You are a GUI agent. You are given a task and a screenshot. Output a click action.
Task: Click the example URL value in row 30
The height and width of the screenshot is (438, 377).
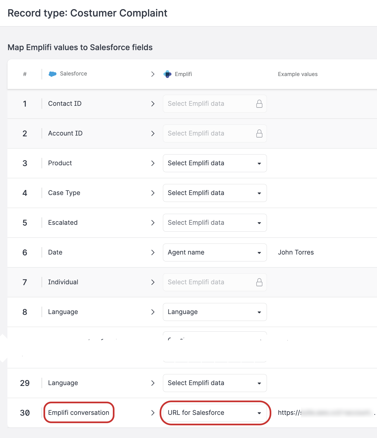(325, 413)
